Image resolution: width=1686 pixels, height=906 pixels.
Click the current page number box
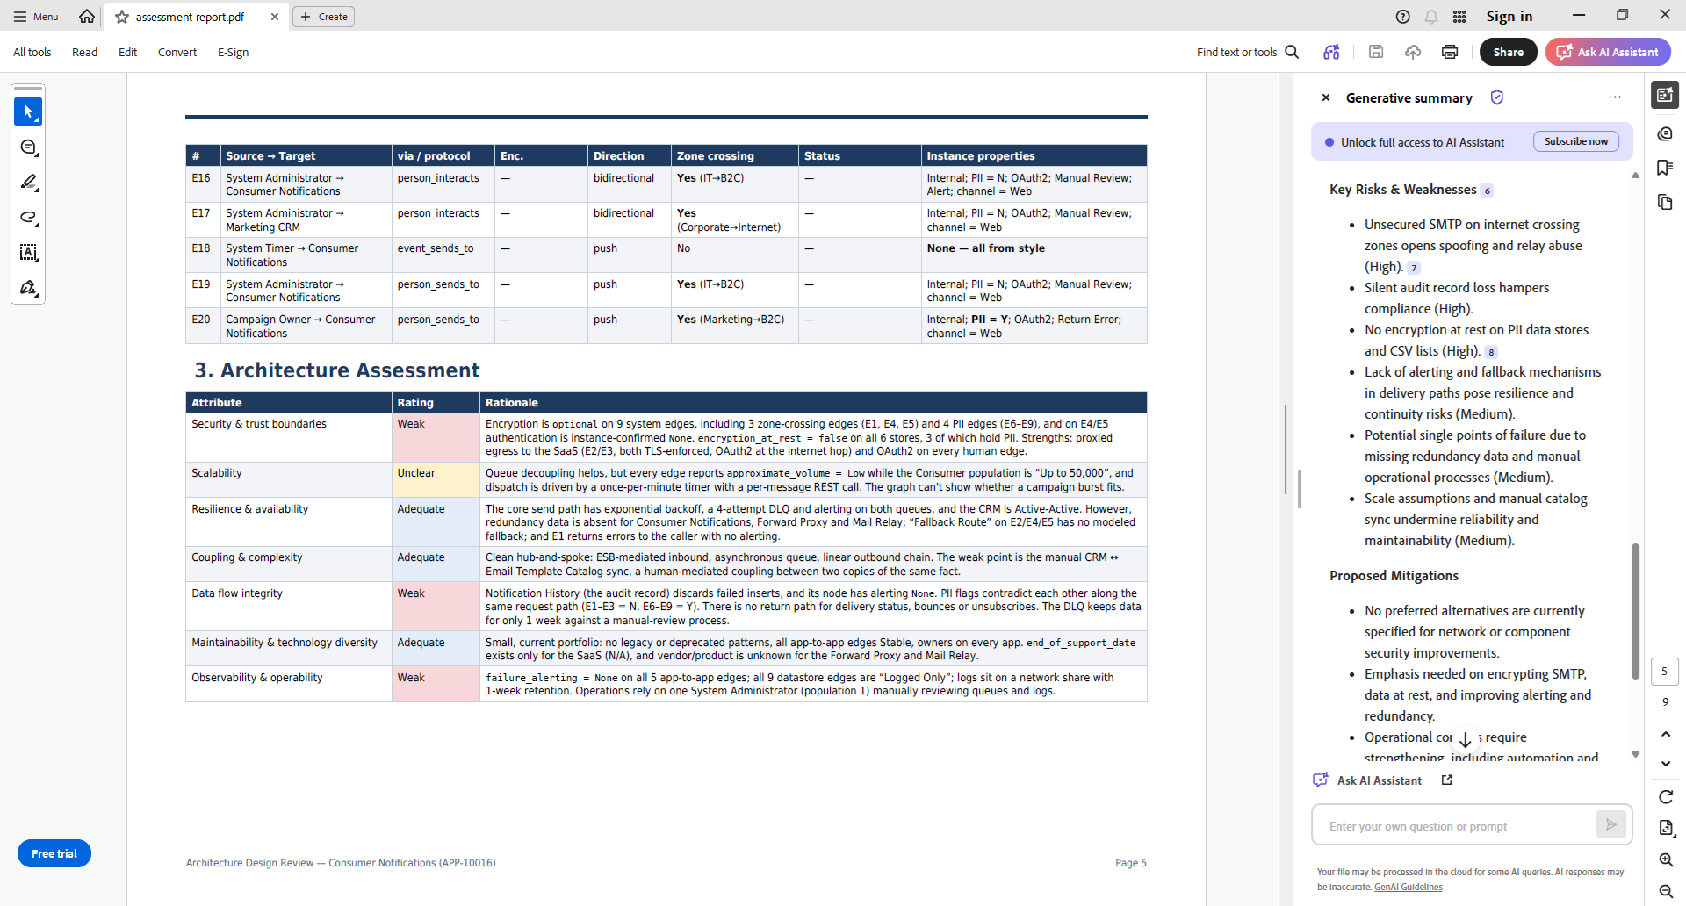pos(1664,672)
